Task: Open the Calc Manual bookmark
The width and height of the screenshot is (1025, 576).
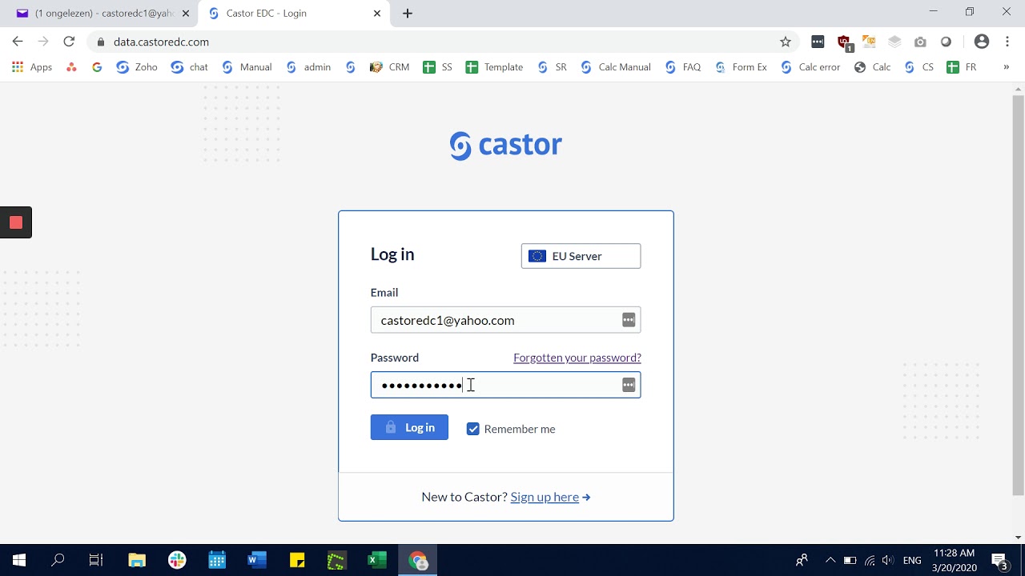Action: 615,67
